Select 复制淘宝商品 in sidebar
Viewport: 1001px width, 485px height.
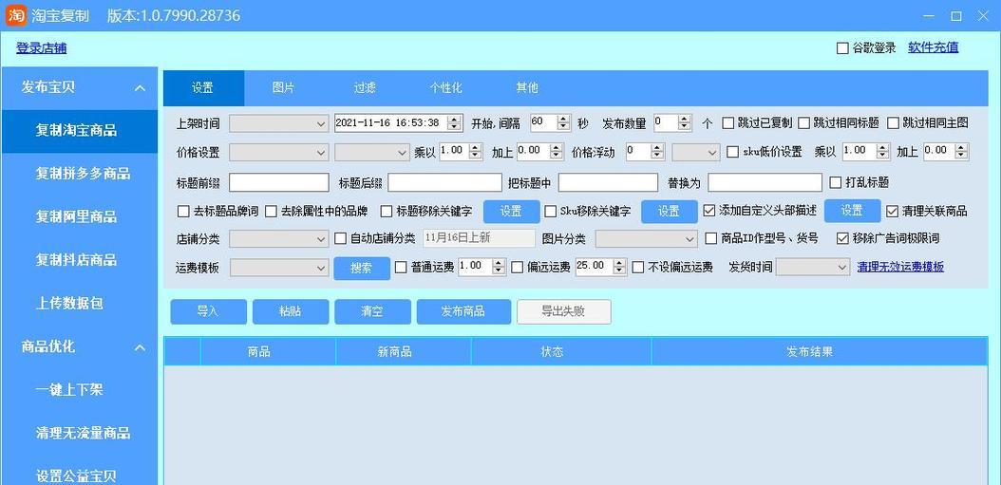[79, 132]
